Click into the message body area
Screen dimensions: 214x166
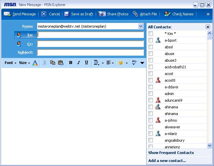pos(74,116)
